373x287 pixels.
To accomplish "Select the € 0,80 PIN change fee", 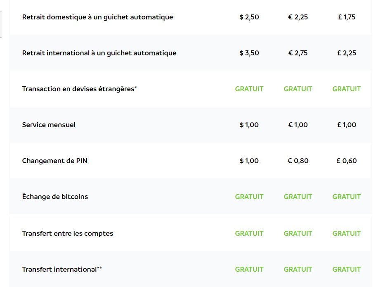I will click(x=298, y=161).
